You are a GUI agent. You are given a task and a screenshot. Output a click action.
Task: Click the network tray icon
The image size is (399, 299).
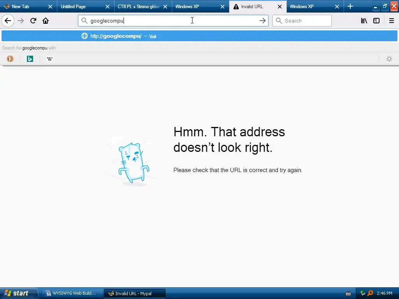pos(363,293)
